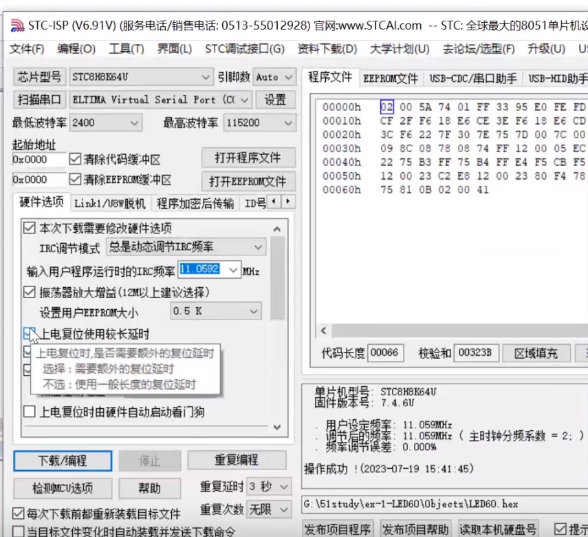Toggle 上电复位使用较长延时 checkbox
The width and height of the screenshot is (588, 537).
(30, 333)
